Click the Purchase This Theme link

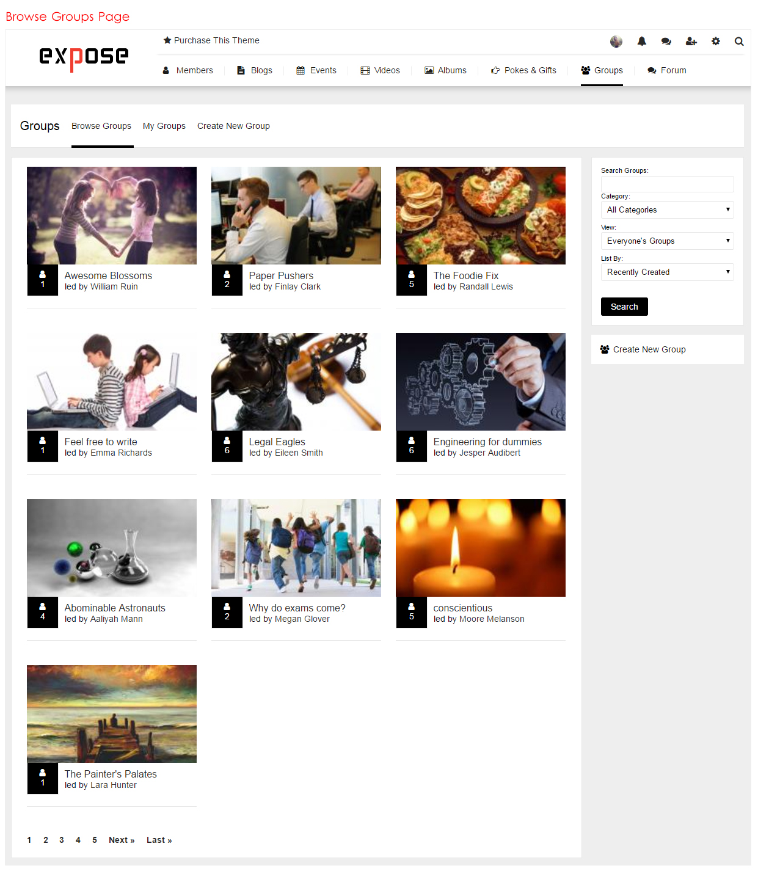(x=211, y=40)
